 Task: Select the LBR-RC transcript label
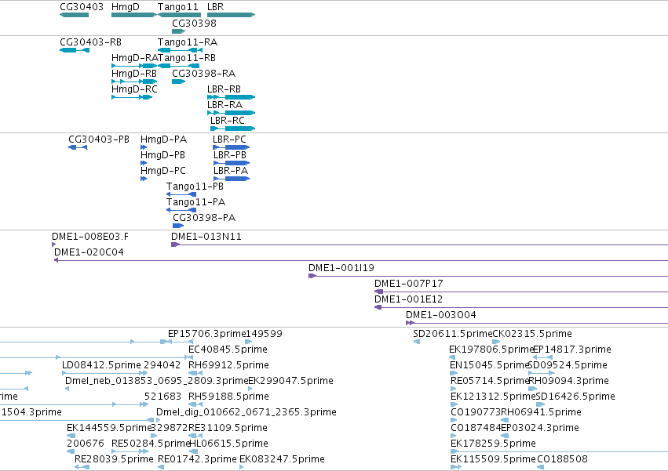[228, 121]
